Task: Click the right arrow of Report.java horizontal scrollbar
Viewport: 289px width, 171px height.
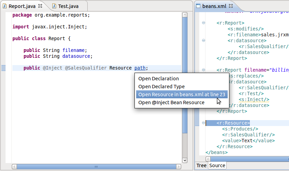Action: [178, 166]
